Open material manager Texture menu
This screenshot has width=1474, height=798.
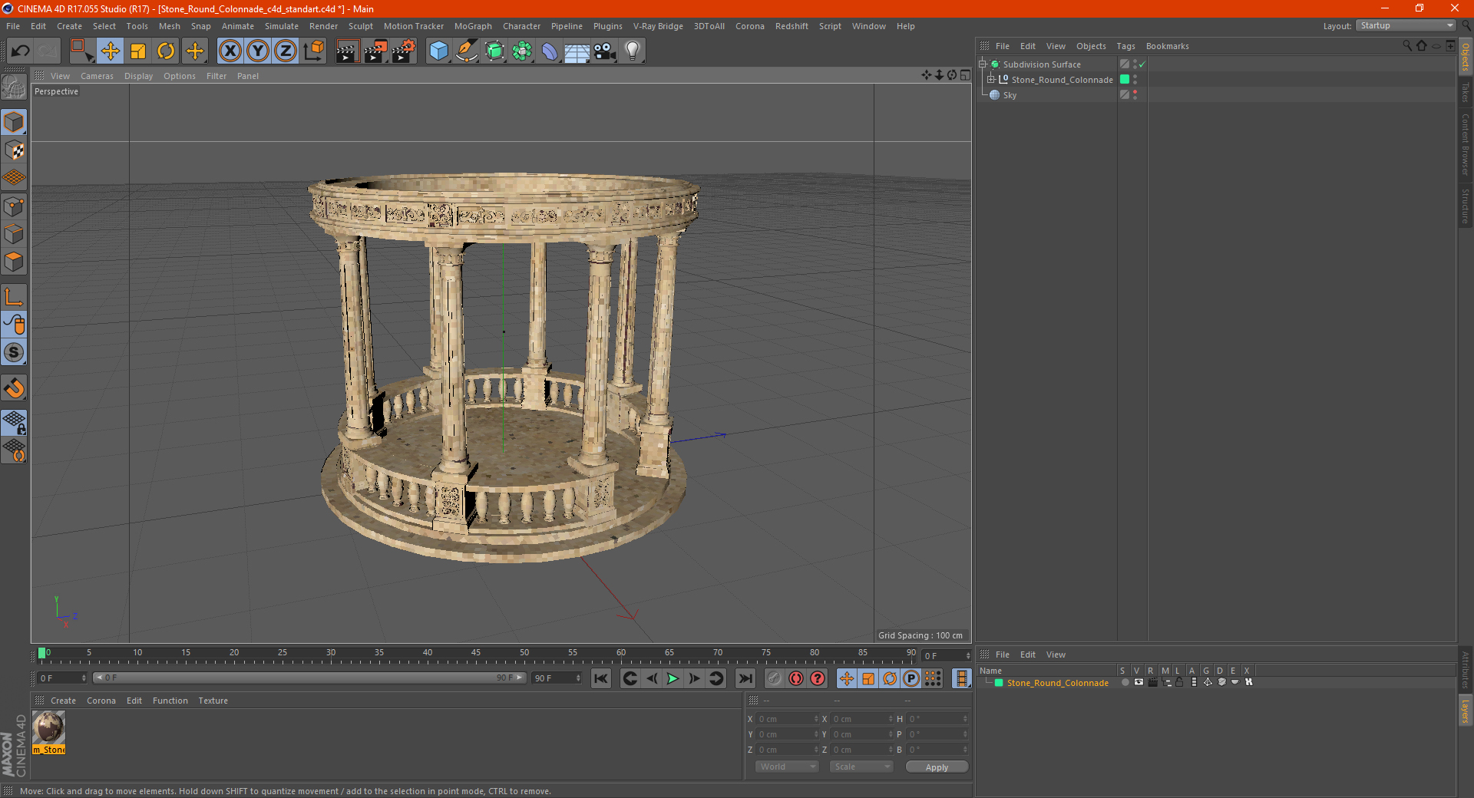pyautogui.click(x=213, y=701)
